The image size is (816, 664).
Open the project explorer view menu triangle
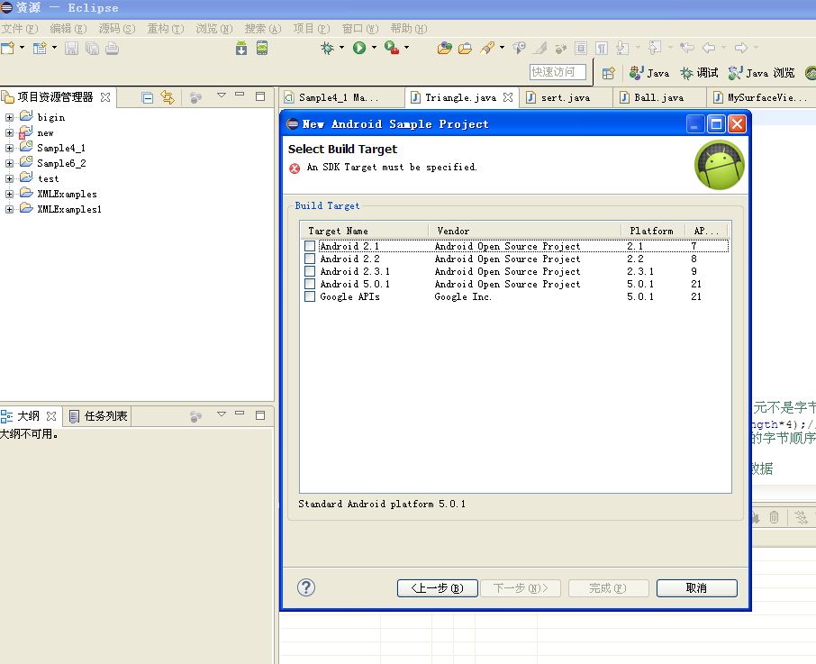pyautogui.click(x=222, y=96)
